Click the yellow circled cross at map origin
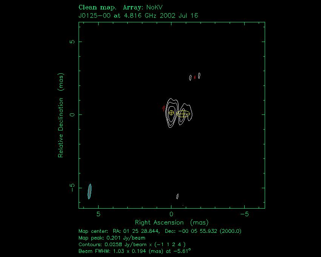Viewport: 321px width, 257px height. pyautogui.click(x=171, y=113)
